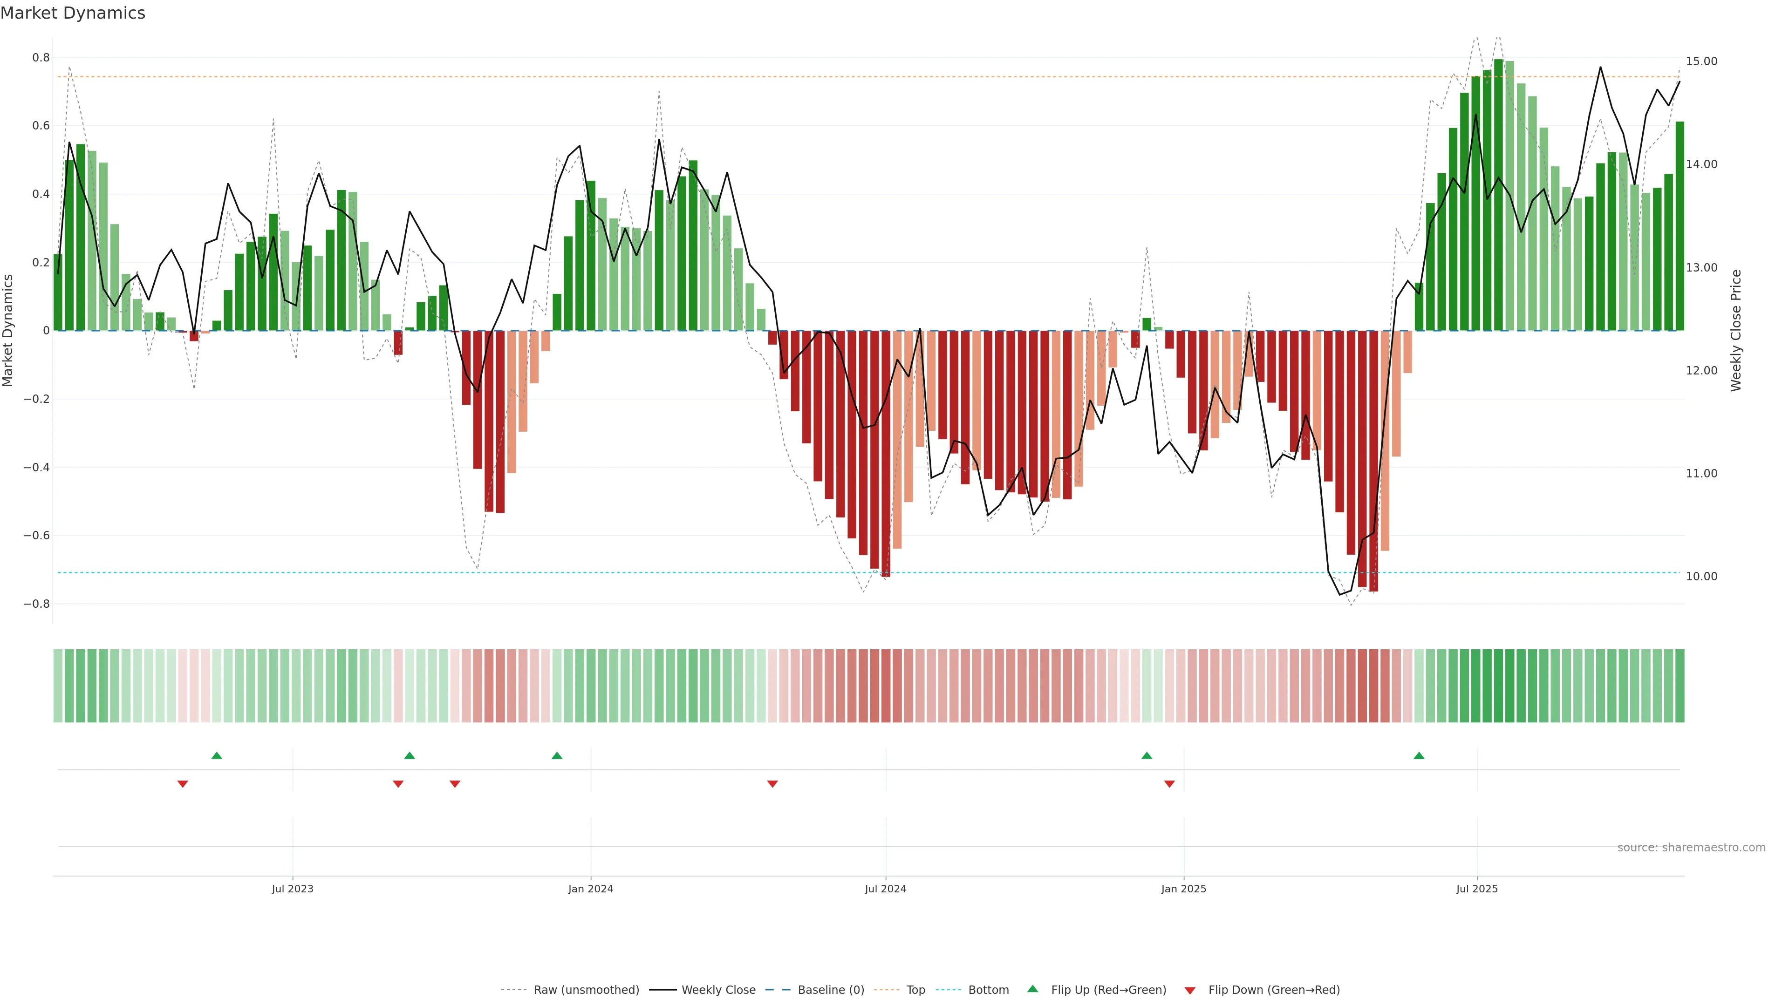Screen dimensions: 1789x1006
Task: Toggle the Weekly Close legend entry
Action: (x=718, y=990)
